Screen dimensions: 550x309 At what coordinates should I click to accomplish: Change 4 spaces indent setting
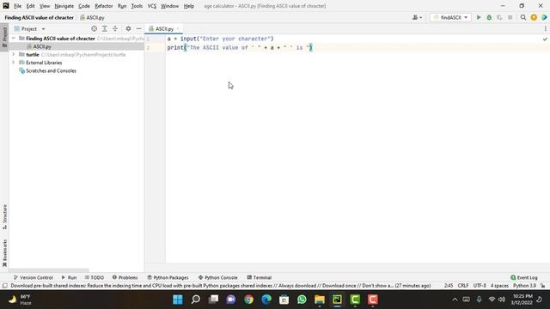click(x=499, y=286)
